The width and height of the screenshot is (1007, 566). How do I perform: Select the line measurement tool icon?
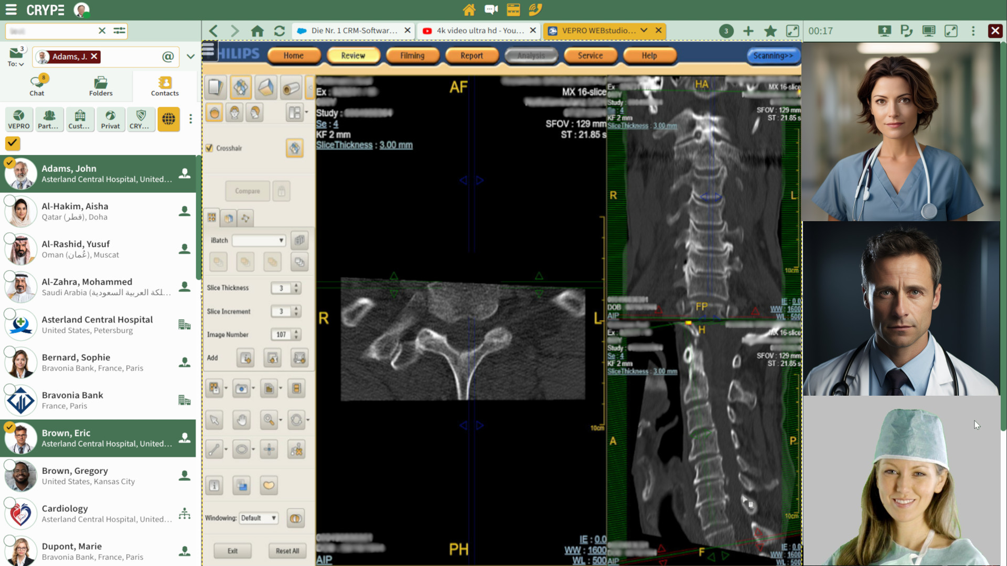[x=214, y=450]
